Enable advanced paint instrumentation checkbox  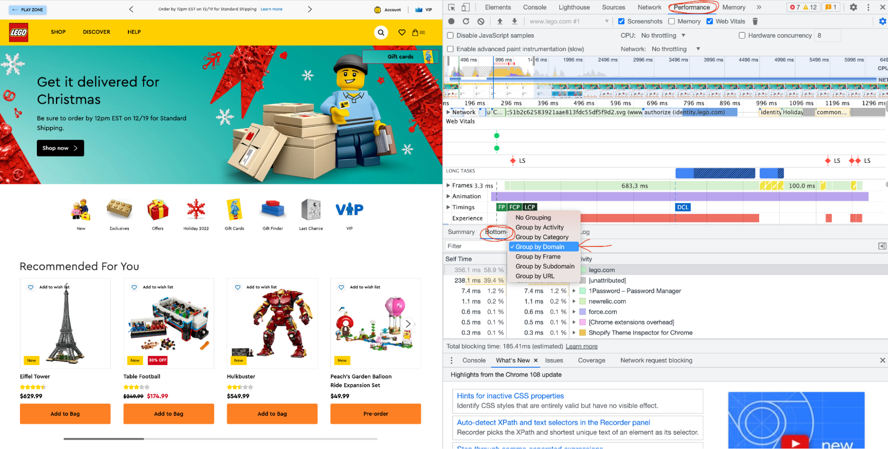click(x=450, y=49)
